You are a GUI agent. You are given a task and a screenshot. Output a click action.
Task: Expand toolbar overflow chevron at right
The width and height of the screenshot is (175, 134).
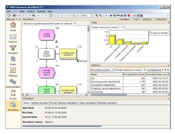click(168, 15)
